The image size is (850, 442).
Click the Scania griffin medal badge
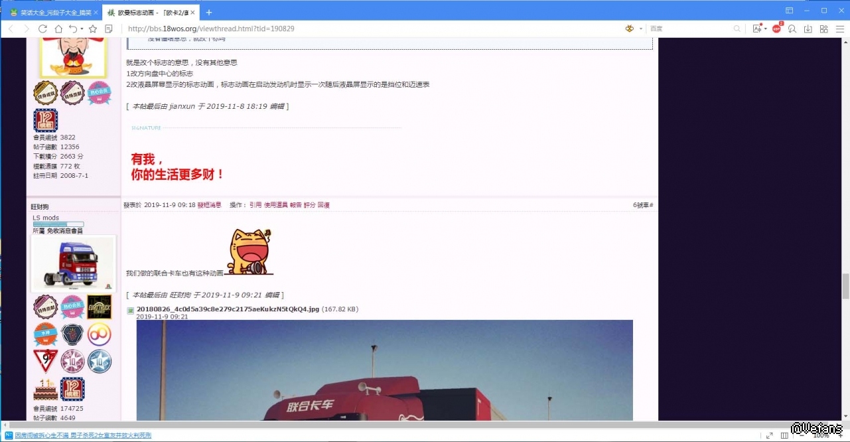[x=72, y=334]
